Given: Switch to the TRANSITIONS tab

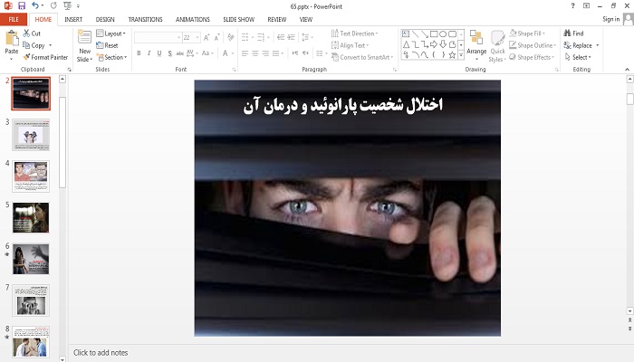Looking at the screenshot, I should pos(145,19).
